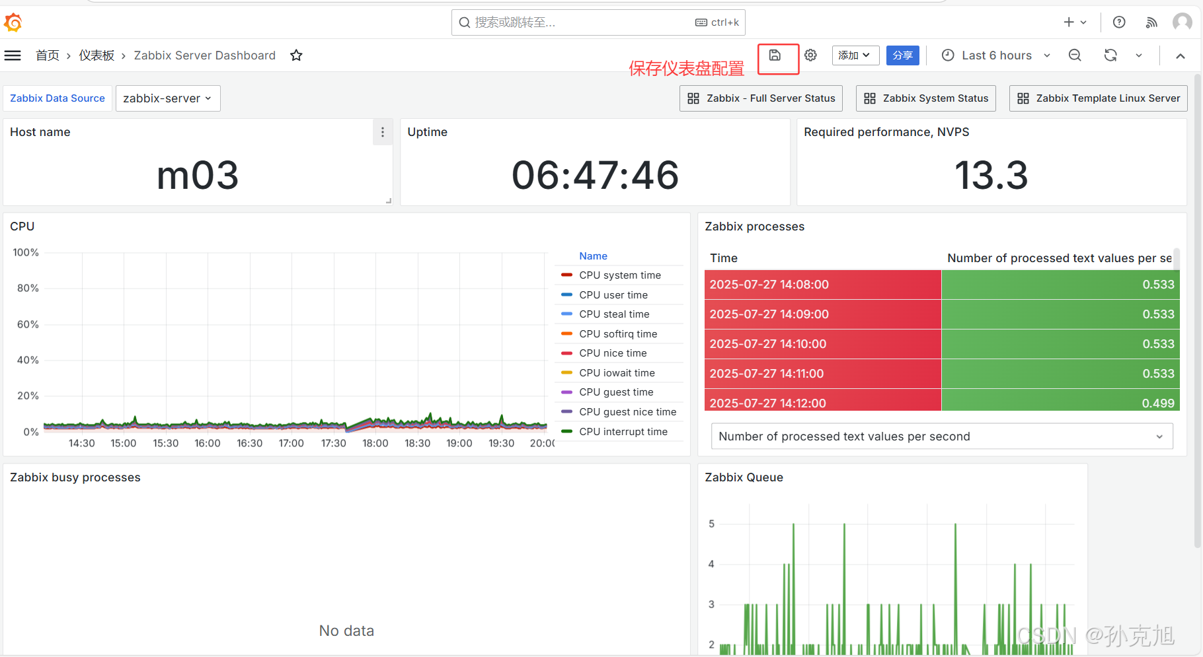Open the hamburger navigation menu

[x=13, y=55]
